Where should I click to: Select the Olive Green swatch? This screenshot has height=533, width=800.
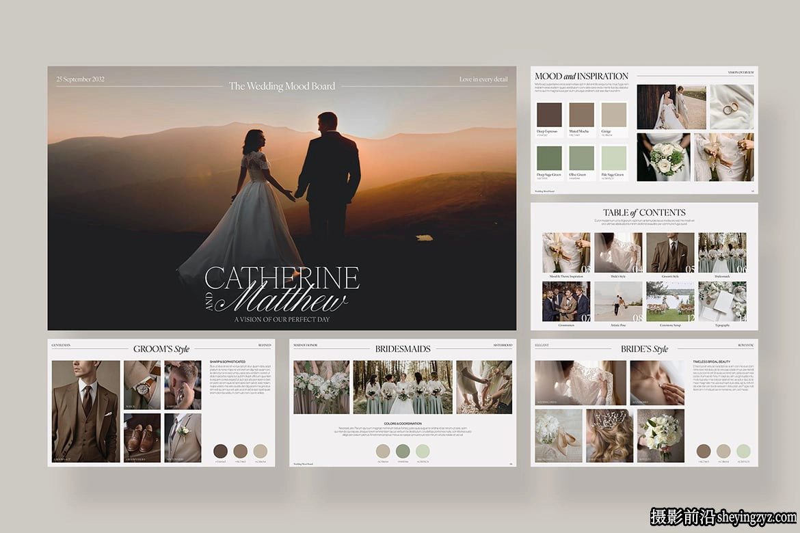pos(582,158)
